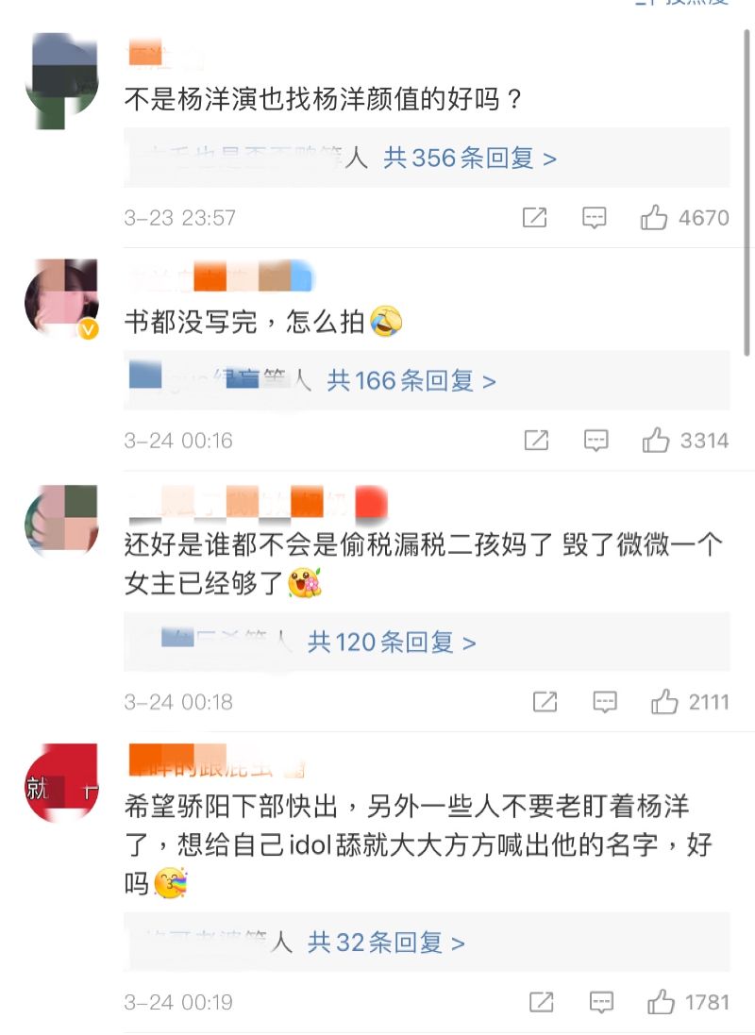Open avatar of verified user with V badge
Image resolution: width=755 pixels, height=1035 pixels.
coord(61,298)
